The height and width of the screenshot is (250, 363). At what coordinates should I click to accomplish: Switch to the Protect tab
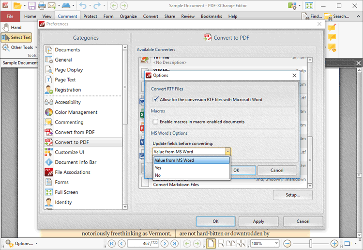pos(90,16)
